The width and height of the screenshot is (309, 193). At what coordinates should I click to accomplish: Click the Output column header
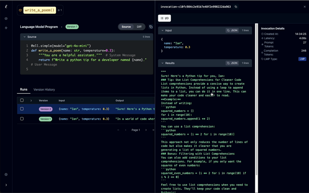point(119,100)
